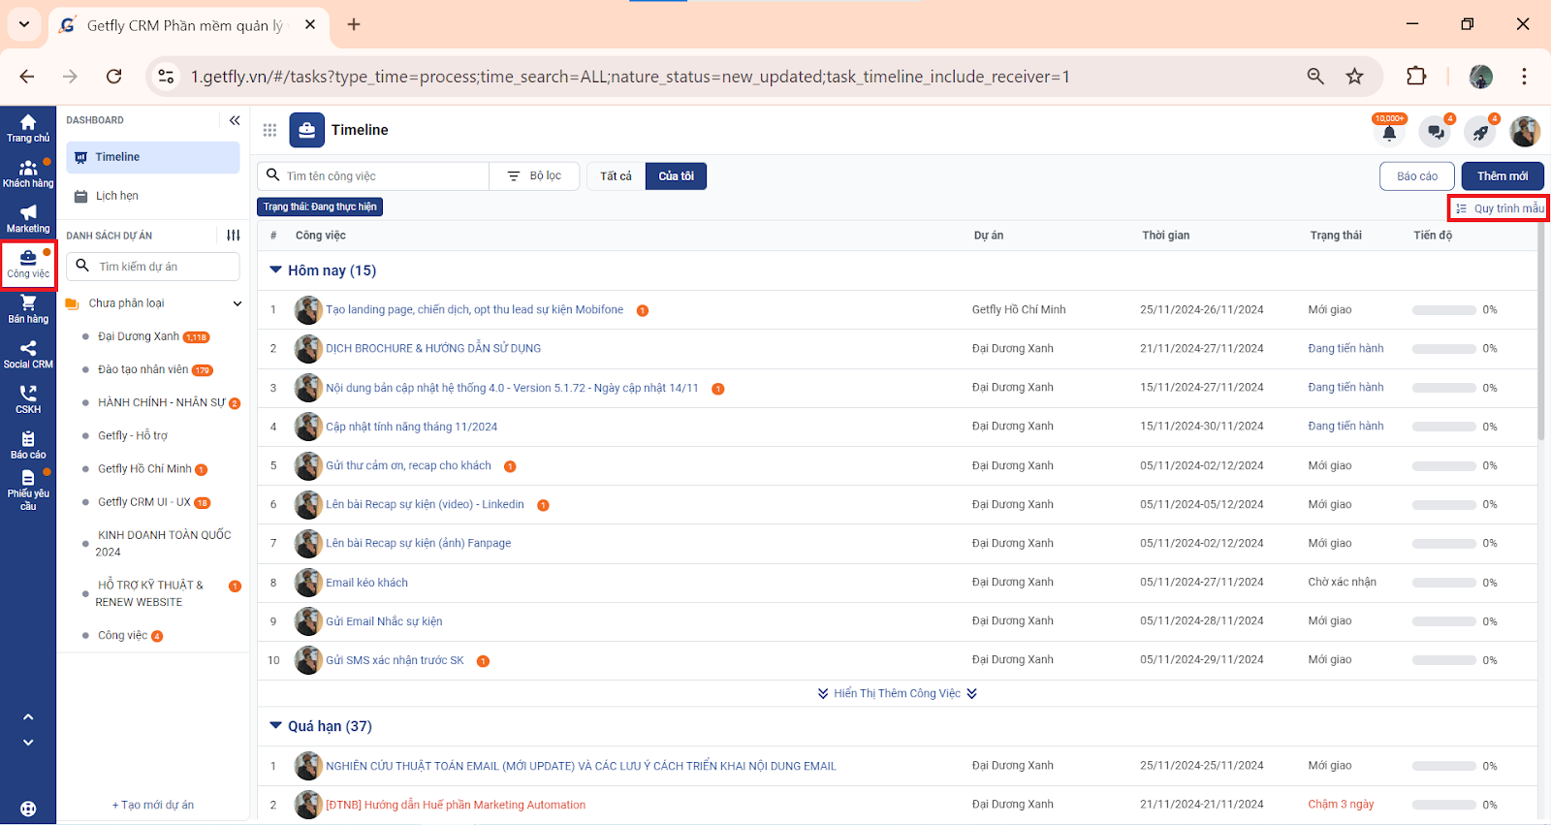Focus Tìm tên công việc search field
This screenshot has height=825, width=1551.
point(373,175)
